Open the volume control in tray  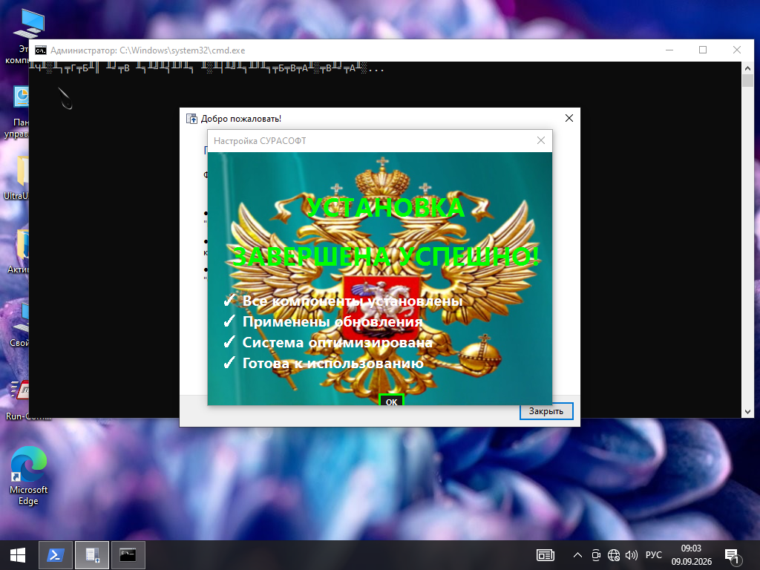point(631,555)
